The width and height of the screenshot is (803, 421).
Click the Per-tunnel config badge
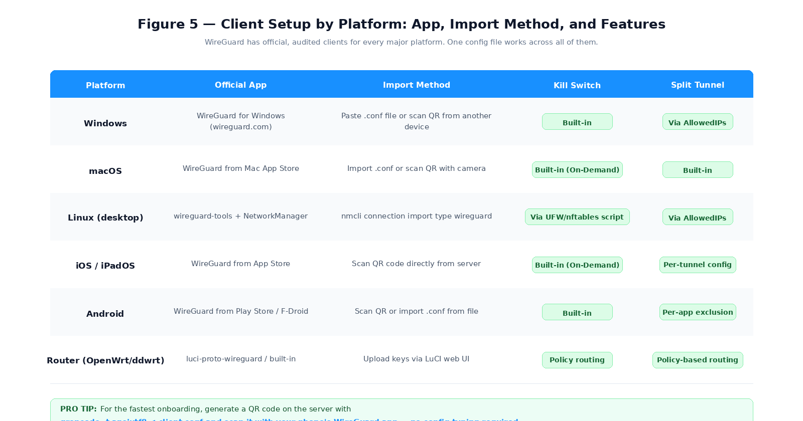coord(698,265)
